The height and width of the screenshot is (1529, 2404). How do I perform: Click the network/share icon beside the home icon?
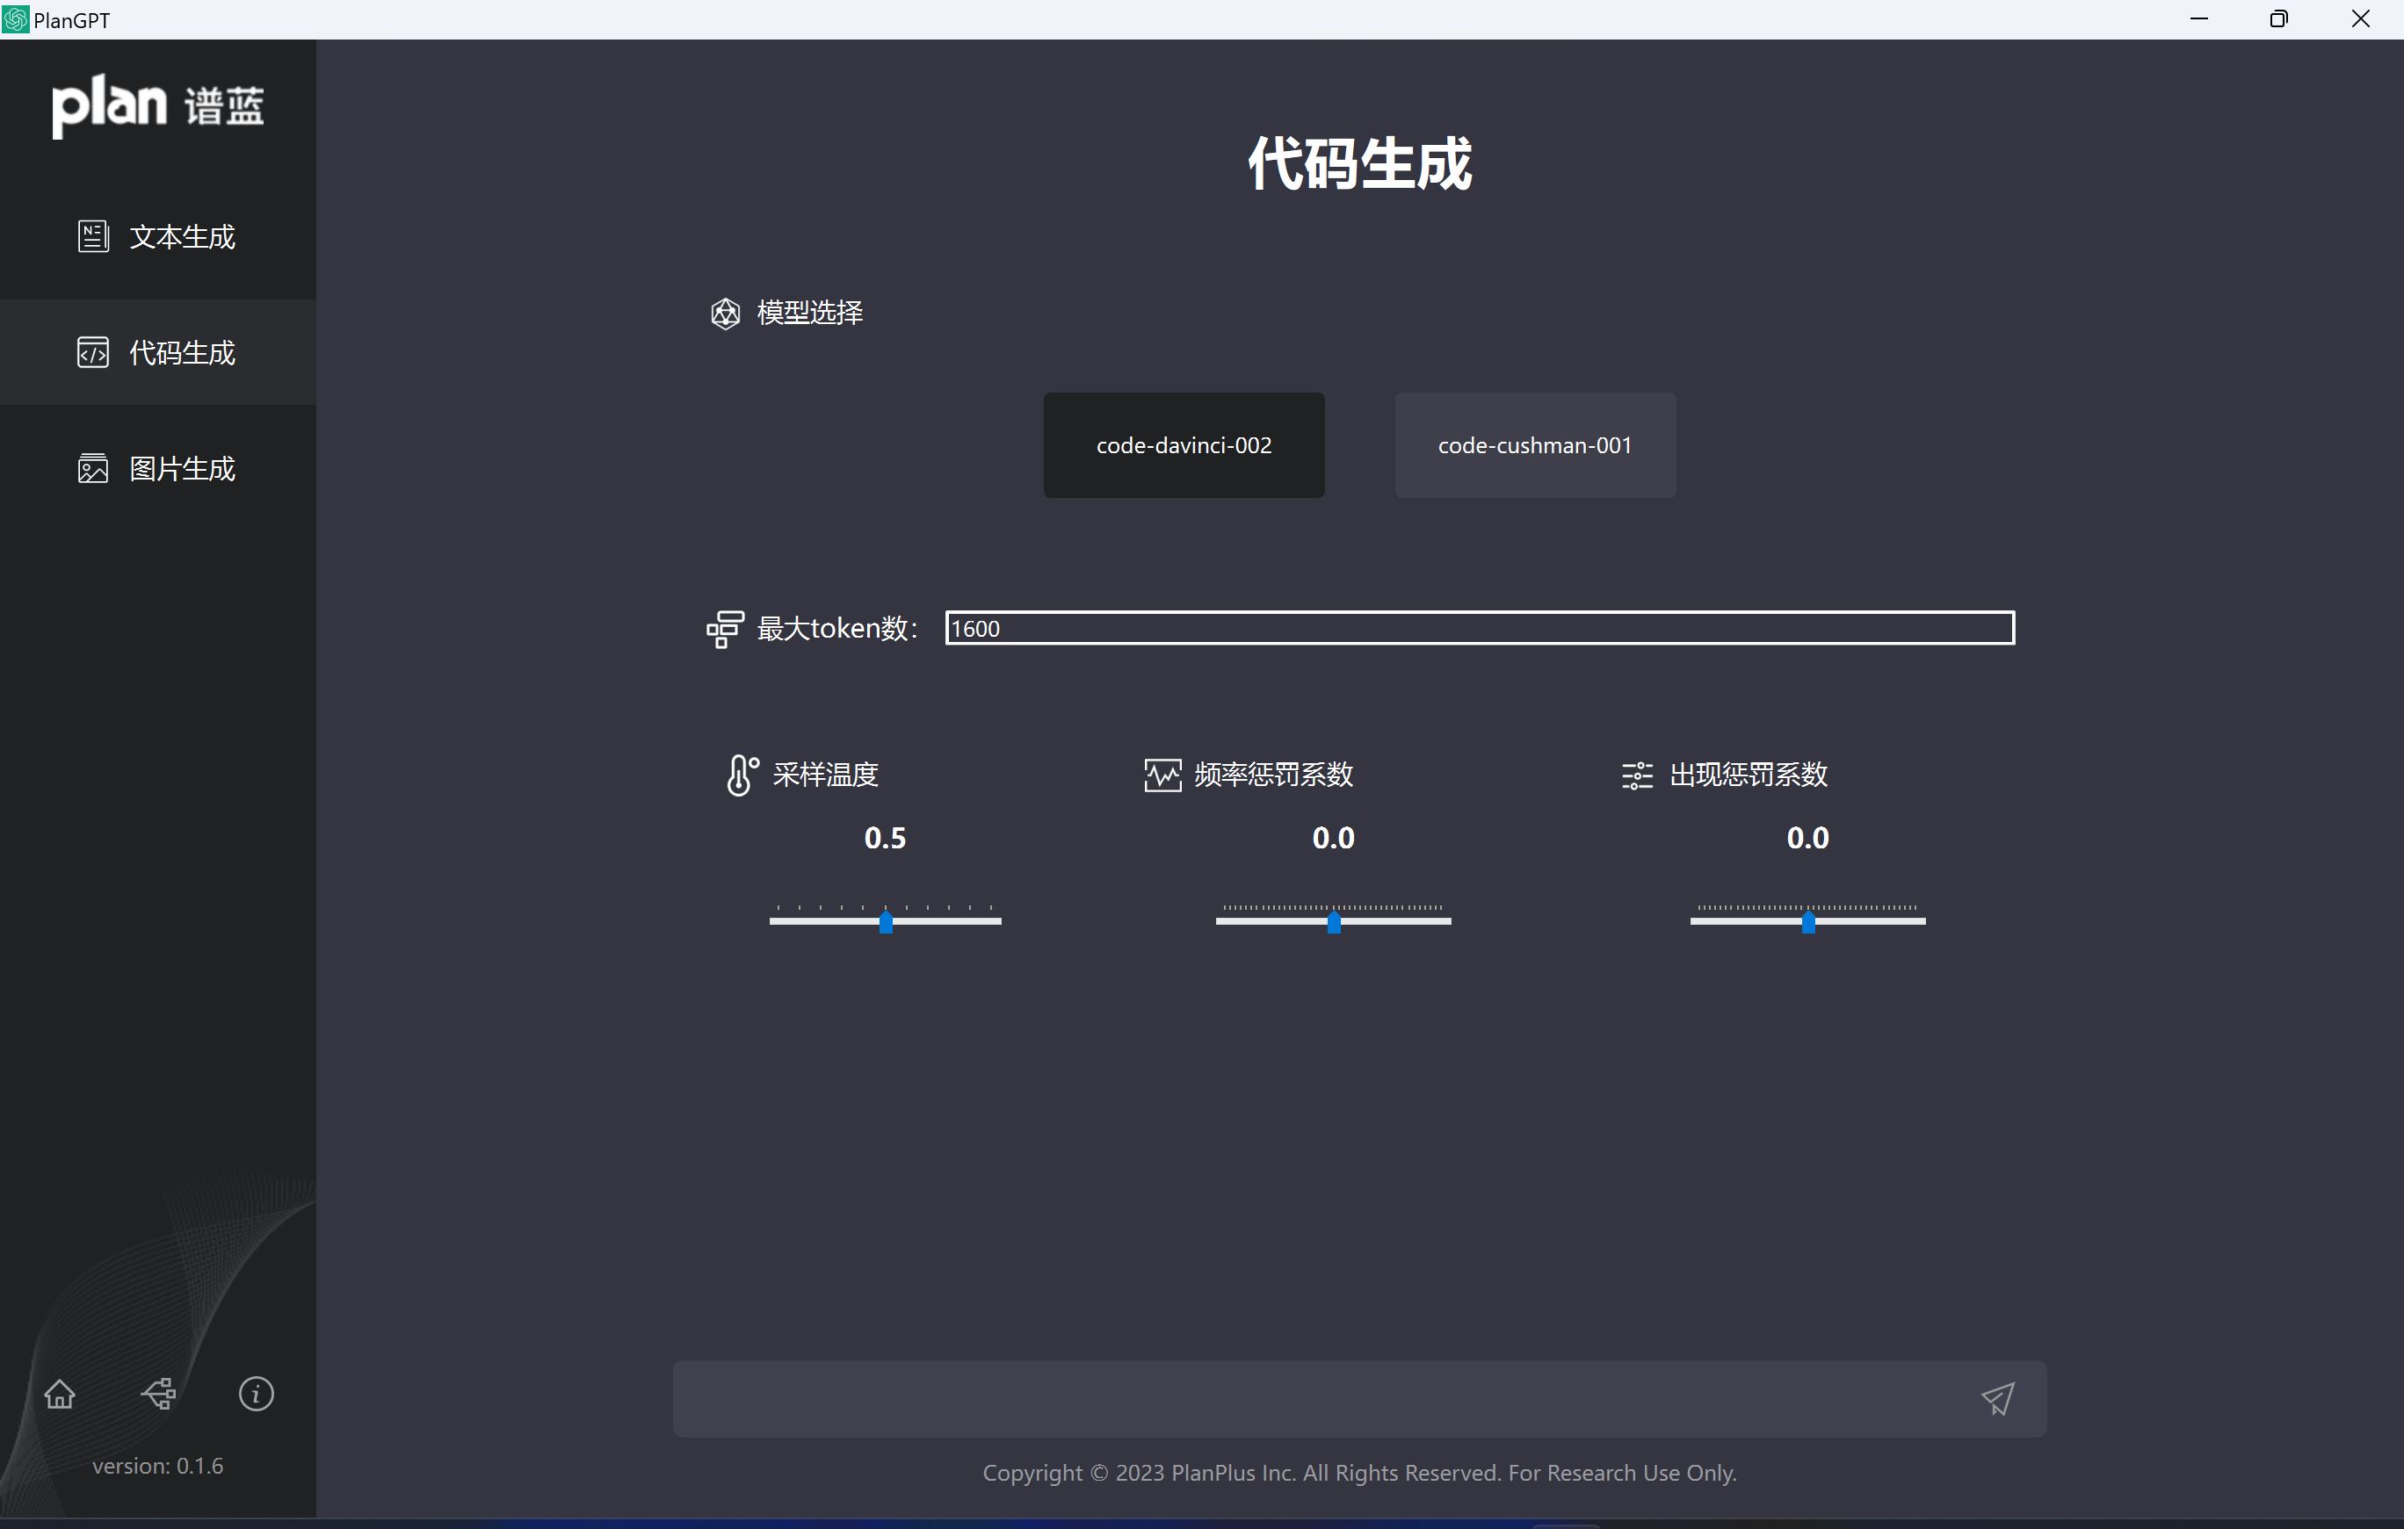158,1393
